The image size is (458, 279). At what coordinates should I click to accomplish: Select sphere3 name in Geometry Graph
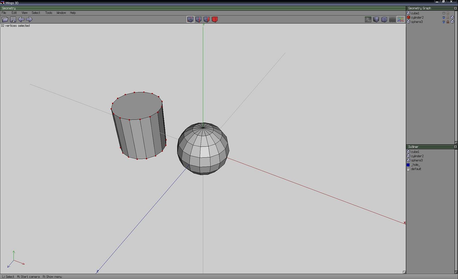pyautogui.click(x=417, y=22)
